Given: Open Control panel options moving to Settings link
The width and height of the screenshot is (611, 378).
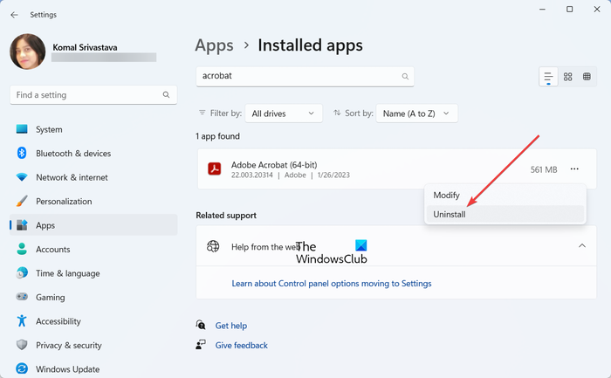Looking at the screenshot, I should 332,283.
